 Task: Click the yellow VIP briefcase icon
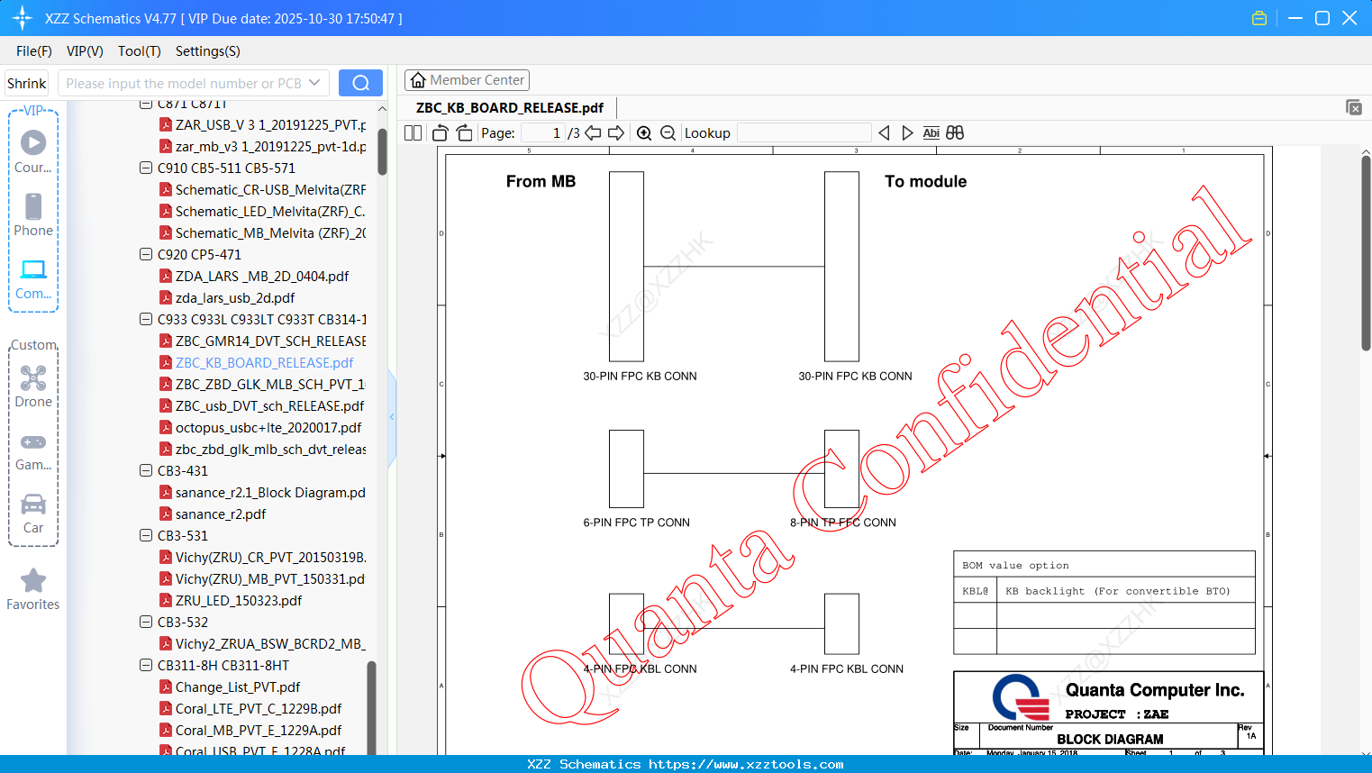pos(1259,18)
